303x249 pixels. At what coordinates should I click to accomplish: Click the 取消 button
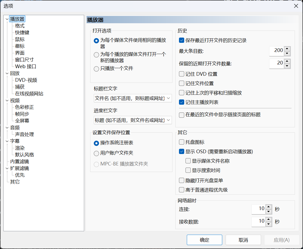pos(243,240)
